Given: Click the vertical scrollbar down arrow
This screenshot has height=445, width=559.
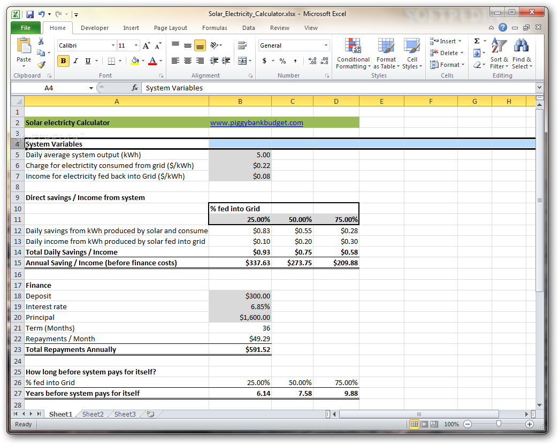Looking at the screenshot, I should pyautogui.click(x=539, y=405).
